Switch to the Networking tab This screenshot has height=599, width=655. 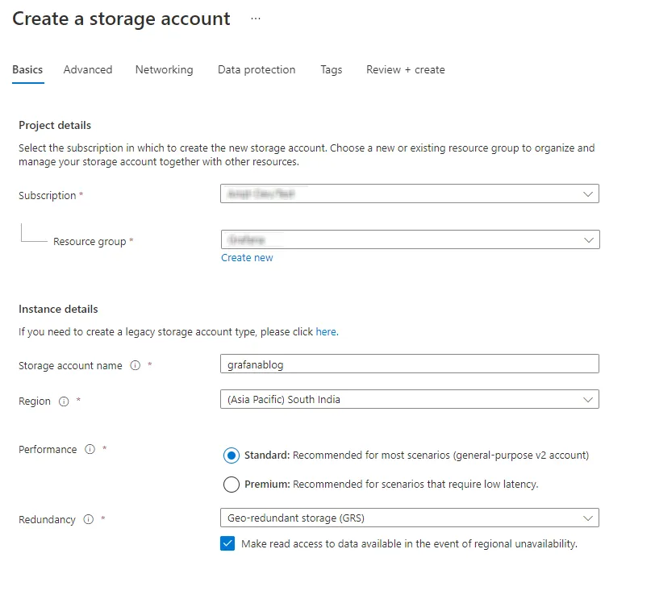pos(164,70)
